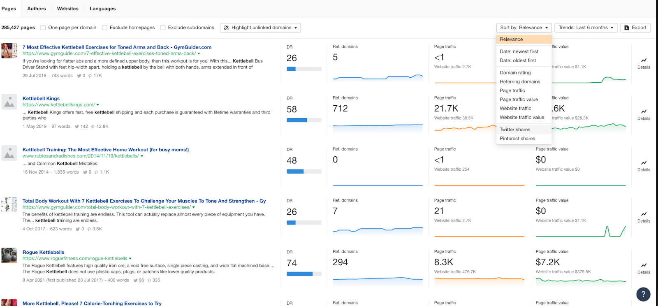Screen dimensions: 658x306
Task: Click Twitter icon on 29 Jul 2018 result
Action: pyautogui.click(x=79, y=76)
